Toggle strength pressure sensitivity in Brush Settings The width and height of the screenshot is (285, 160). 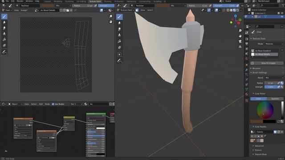point(278,87)
